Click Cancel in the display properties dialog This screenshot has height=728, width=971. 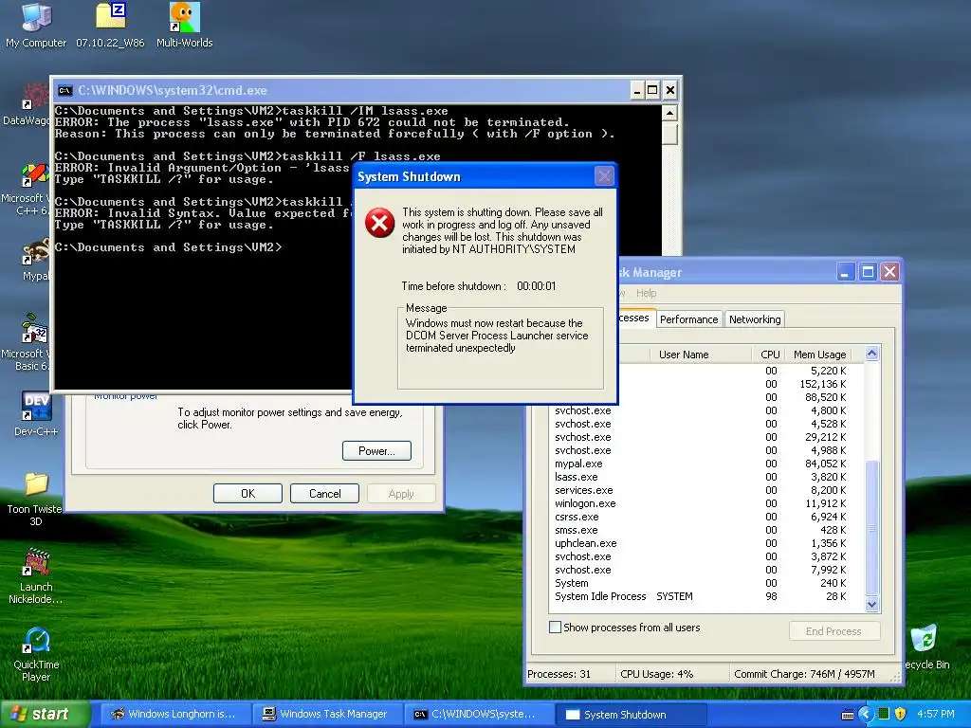(x=324, y=493)
